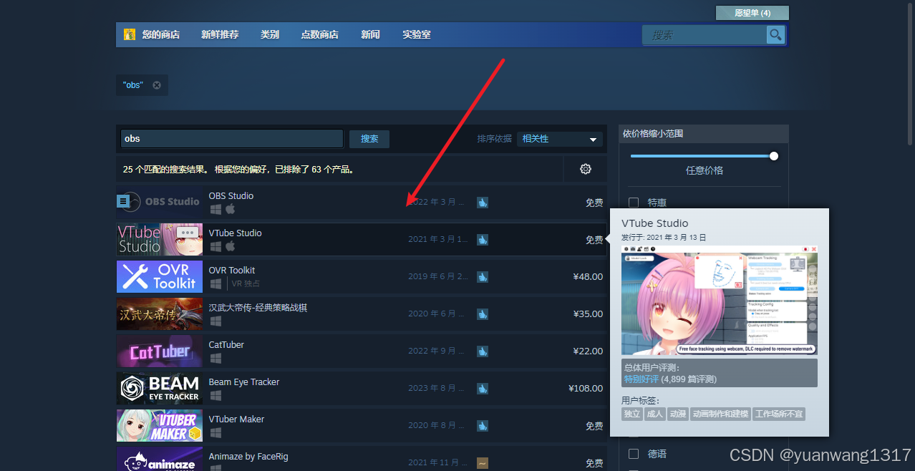Click the 愿望单 (4) button

click(752, 13)
